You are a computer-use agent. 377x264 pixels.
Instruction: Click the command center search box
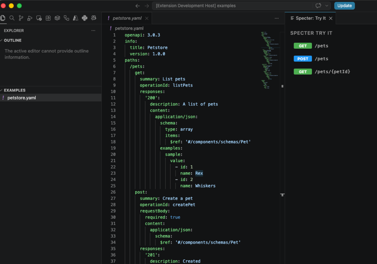(x=233, y=6)
